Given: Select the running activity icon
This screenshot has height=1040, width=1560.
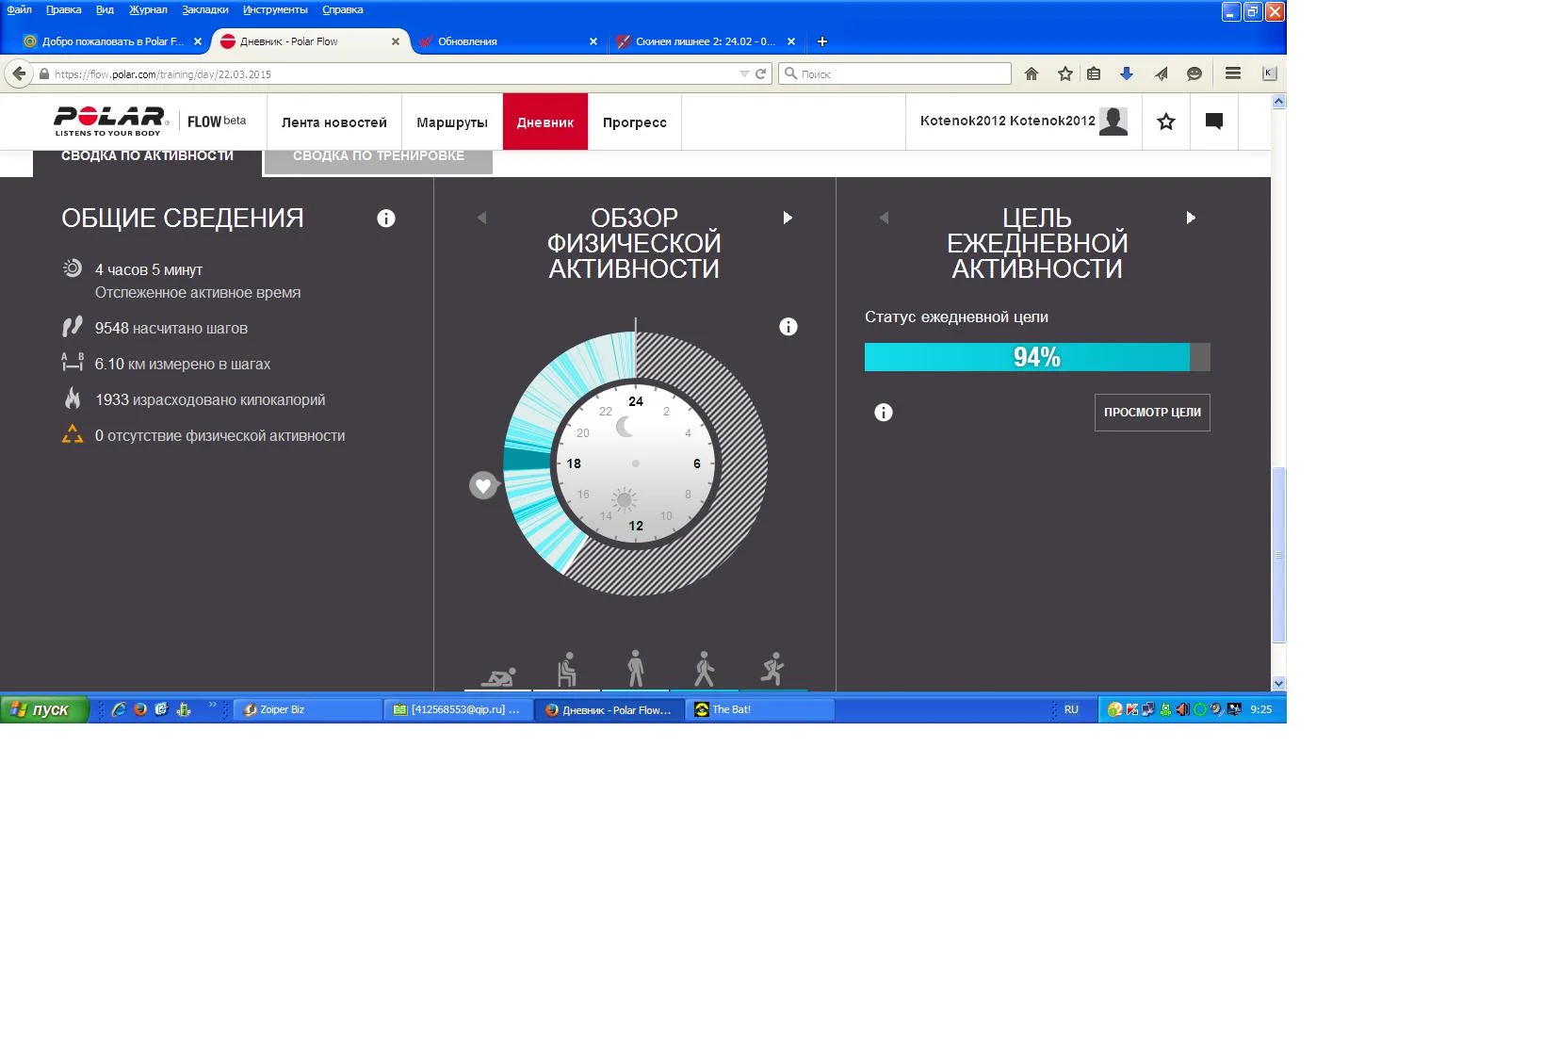Looking at the screenshot, I should (772, 668).
